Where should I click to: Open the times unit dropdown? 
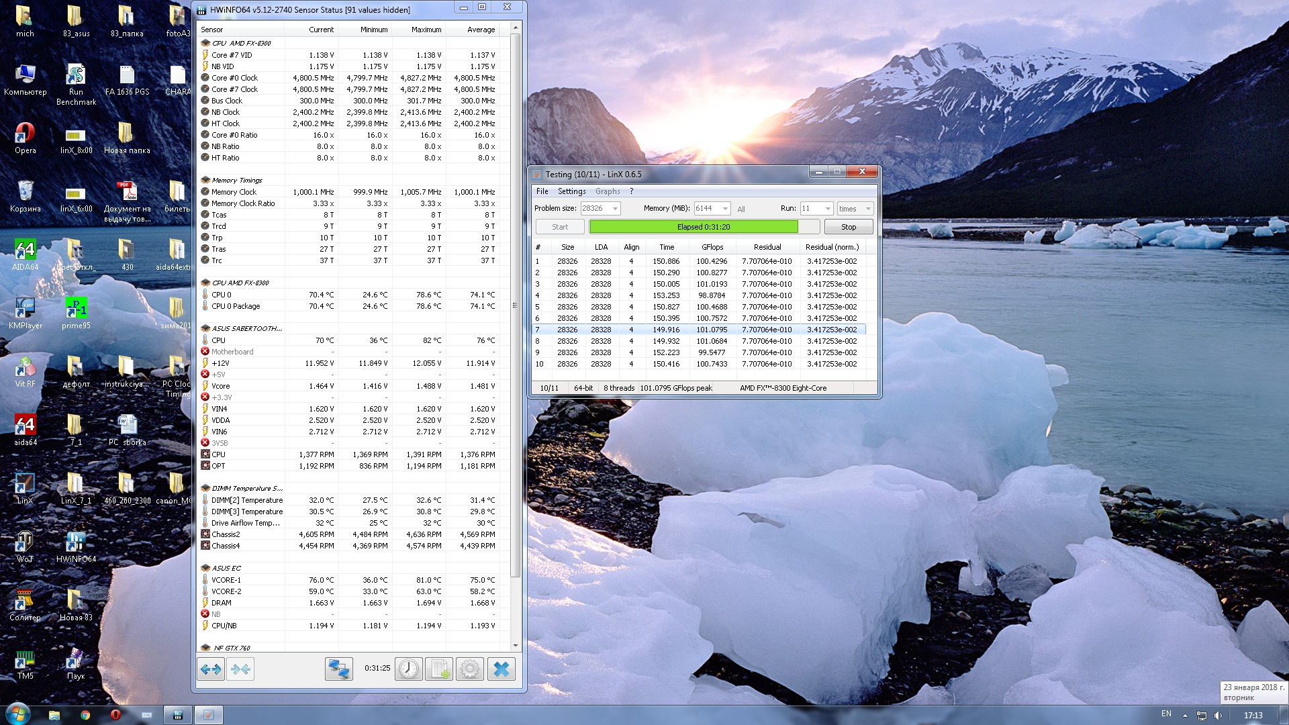click(x=867, y=209)
